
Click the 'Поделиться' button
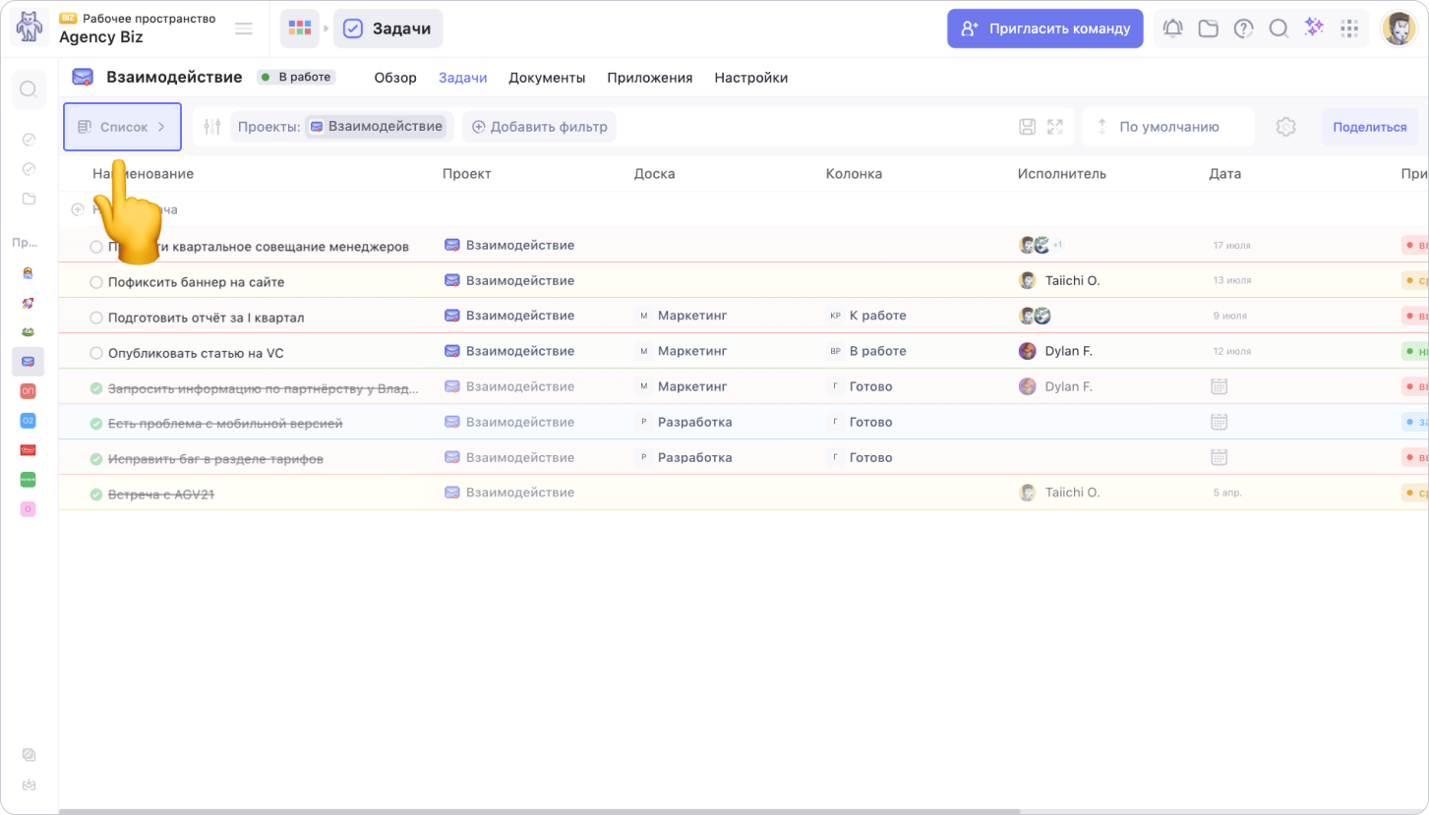pyautogui.click(x=1369, y=127)
